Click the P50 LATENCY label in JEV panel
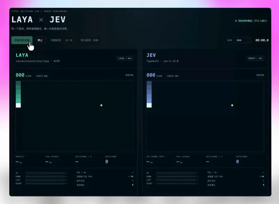This screenshot has width=279, height=204. pos(183,157)
